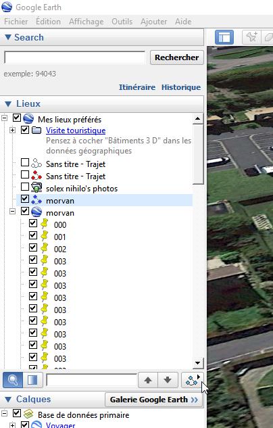Click in the main search text field

75,57
